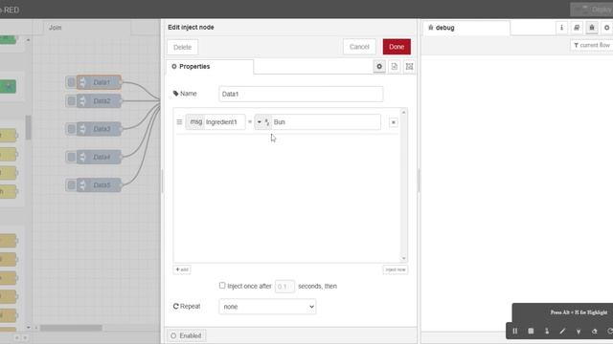This screenshot has height=344, width=613.
Task: Open the configuration nodes gear icon
Action: (x=606, y=28)
